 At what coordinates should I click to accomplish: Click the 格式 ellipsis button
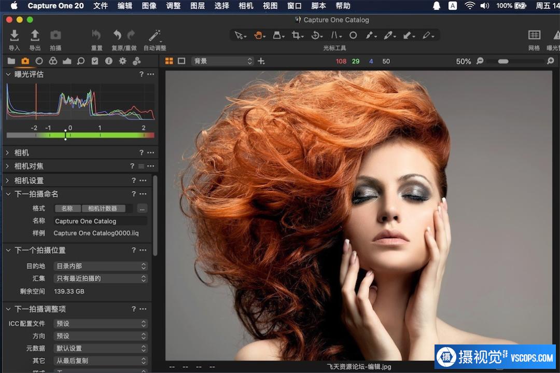click(142, 209)
